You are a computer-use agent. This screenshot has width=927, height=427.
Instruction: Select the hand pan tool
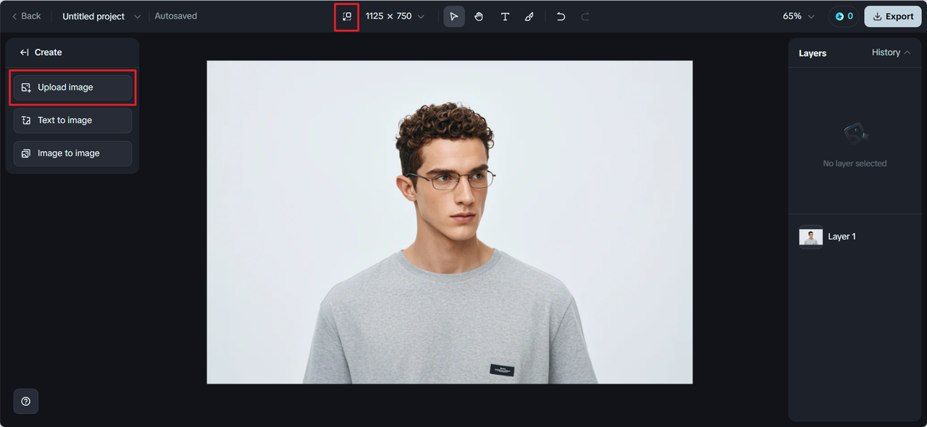click(479, 16)
